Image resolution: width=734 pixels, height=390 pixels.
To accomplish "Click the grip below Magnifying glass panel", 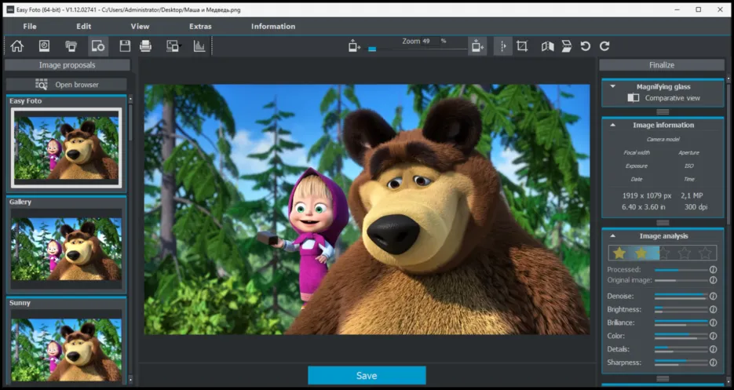I will [x=663, y=112].
